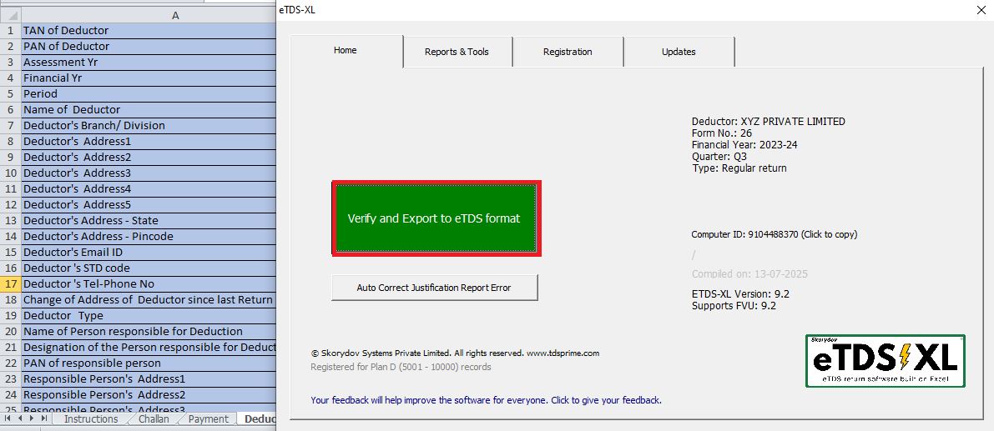Screen dimensions: 994x431
Task: Select cell 'PAN of Deductor'
Action: point(149,46)
